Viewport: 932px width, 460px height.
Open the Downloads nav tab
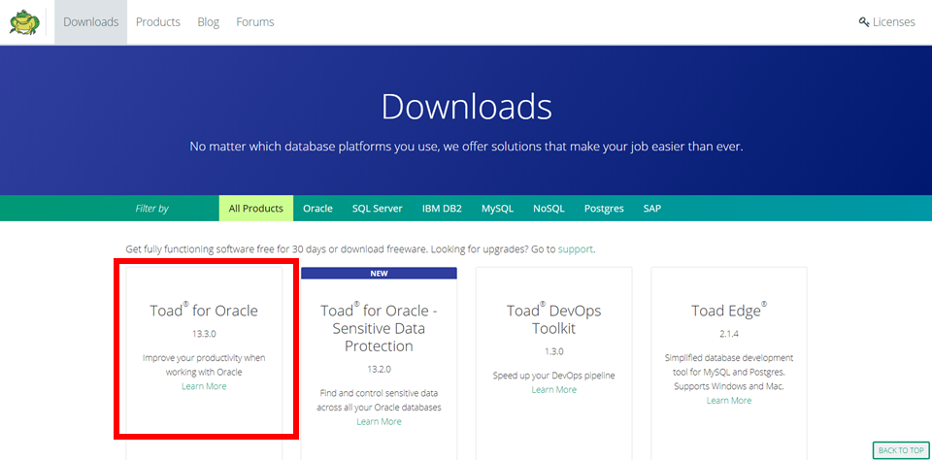(91, 22)
